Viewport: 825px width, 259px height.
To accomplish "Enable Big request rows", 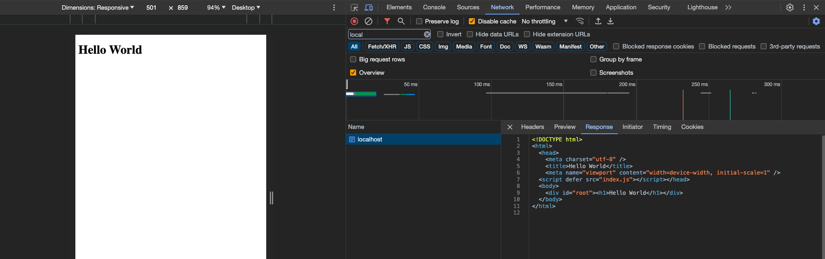I will [353, 59].
